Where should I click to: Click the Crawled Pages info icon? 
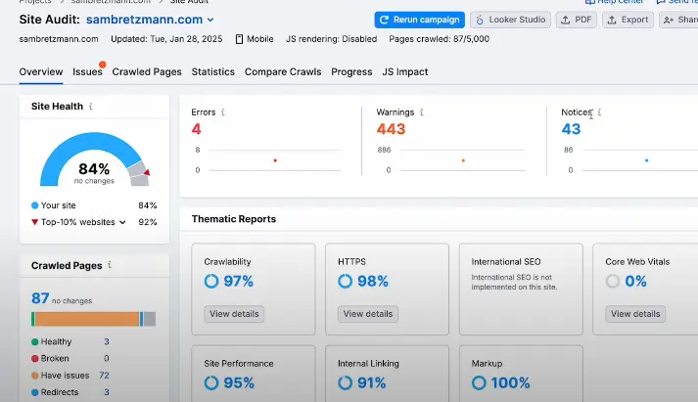[110, 265]
